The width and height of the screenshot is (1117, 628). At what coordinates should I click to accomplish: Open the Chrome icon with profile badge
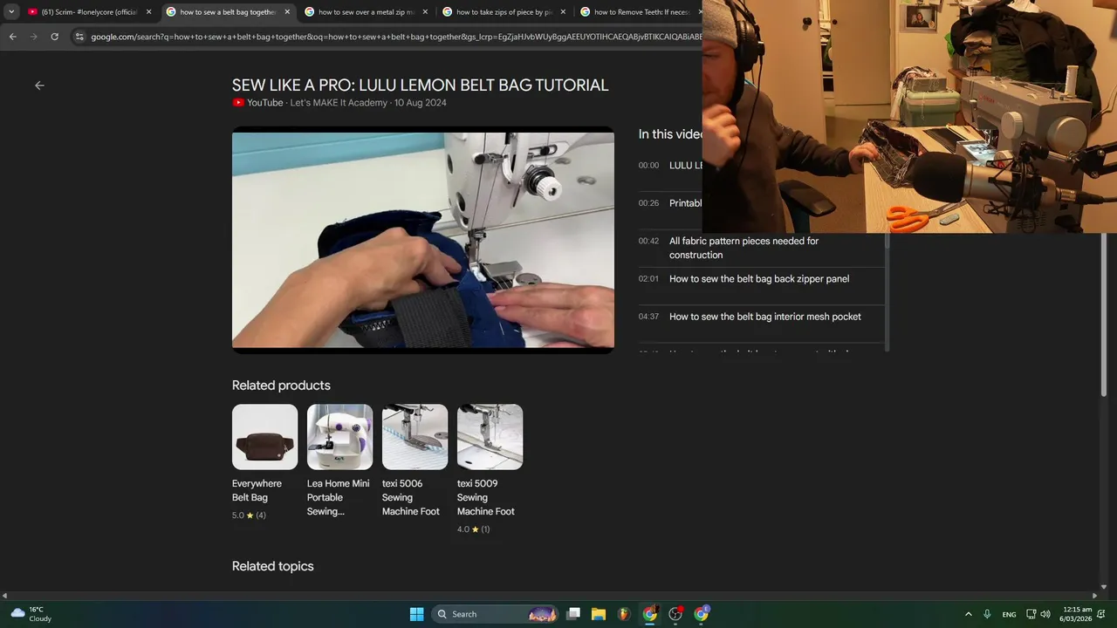point(702,614)
